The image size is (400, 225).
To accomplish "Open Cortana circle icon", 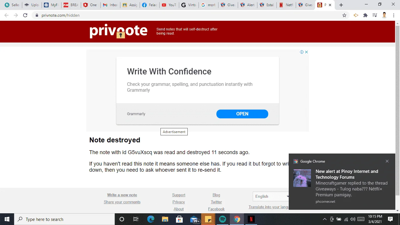I will (x=122, y=219).
